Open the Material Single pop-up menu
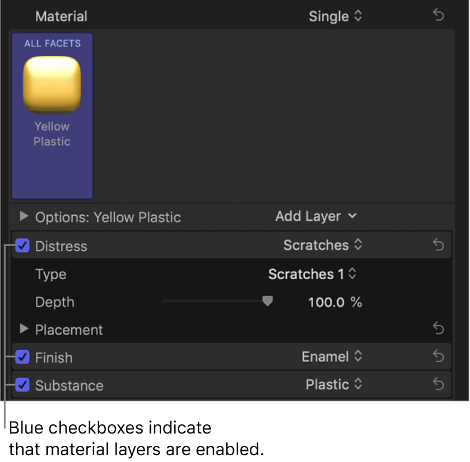This screenshot has width=470, height=462. (x=335, y=17)
